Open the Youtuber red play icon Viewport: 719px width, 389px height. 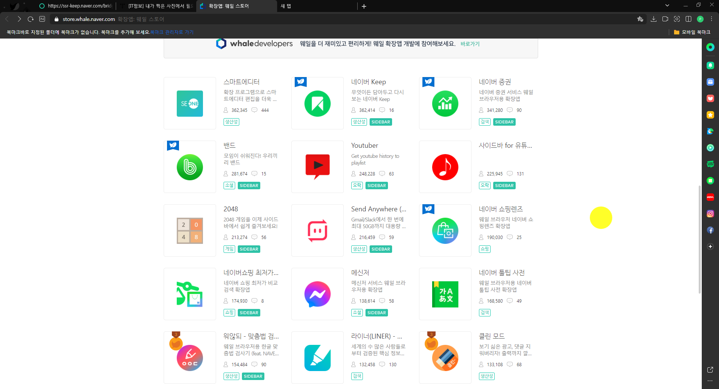(x=318, y=167)
